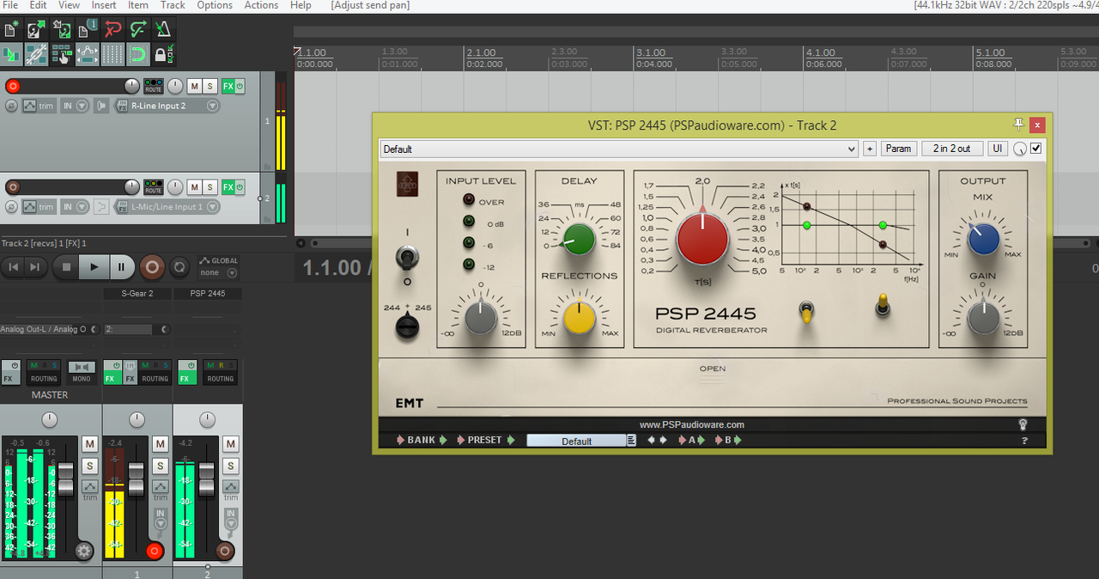Click the red T[S] reverb time knob
This screenshot has width=1099, height=579.
[702, 238]
